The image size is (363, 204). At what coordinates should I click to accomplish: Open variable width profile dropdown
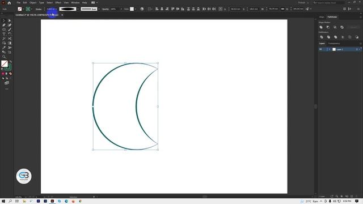click(x=78, y=9)
